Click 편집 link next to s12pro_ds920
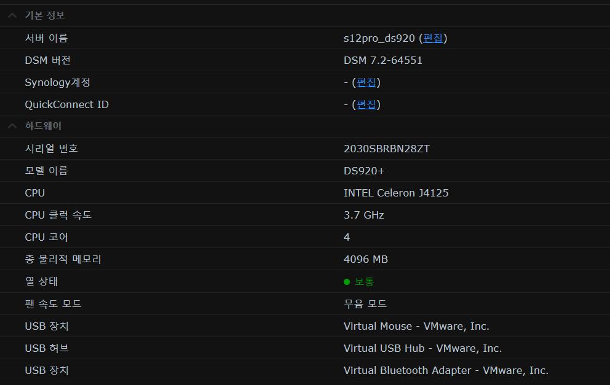Screen dimensions: 610x385 tap(433, 38)
